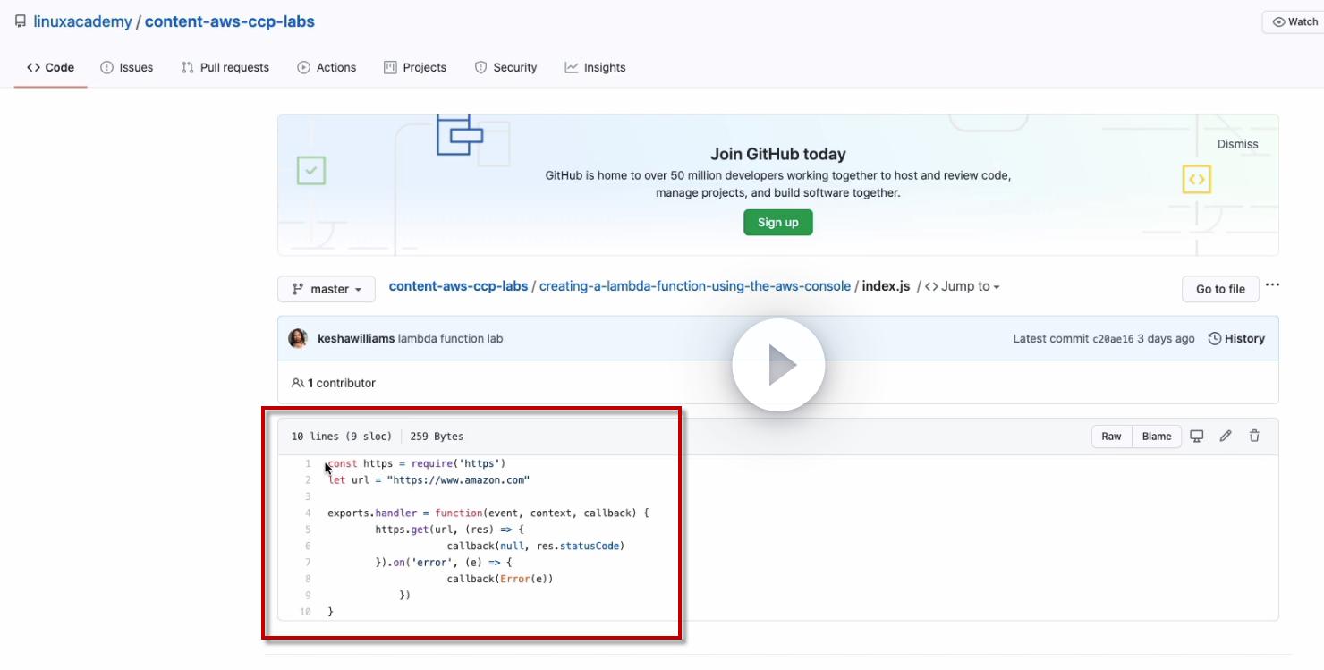Click the Go to file button
Image resolution: width=1324 pixels, height=670 pixels.
(1220, 289)
